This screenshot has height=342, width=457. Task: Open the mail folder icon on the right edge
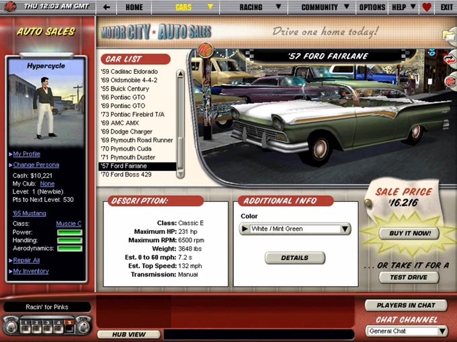pos(450,36)
